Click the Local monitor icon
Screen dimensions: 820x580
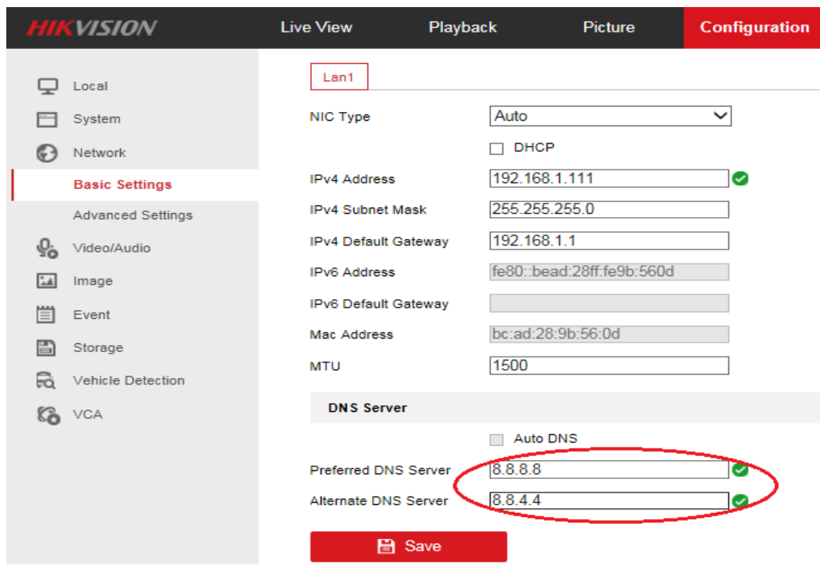tap(48, 86)
